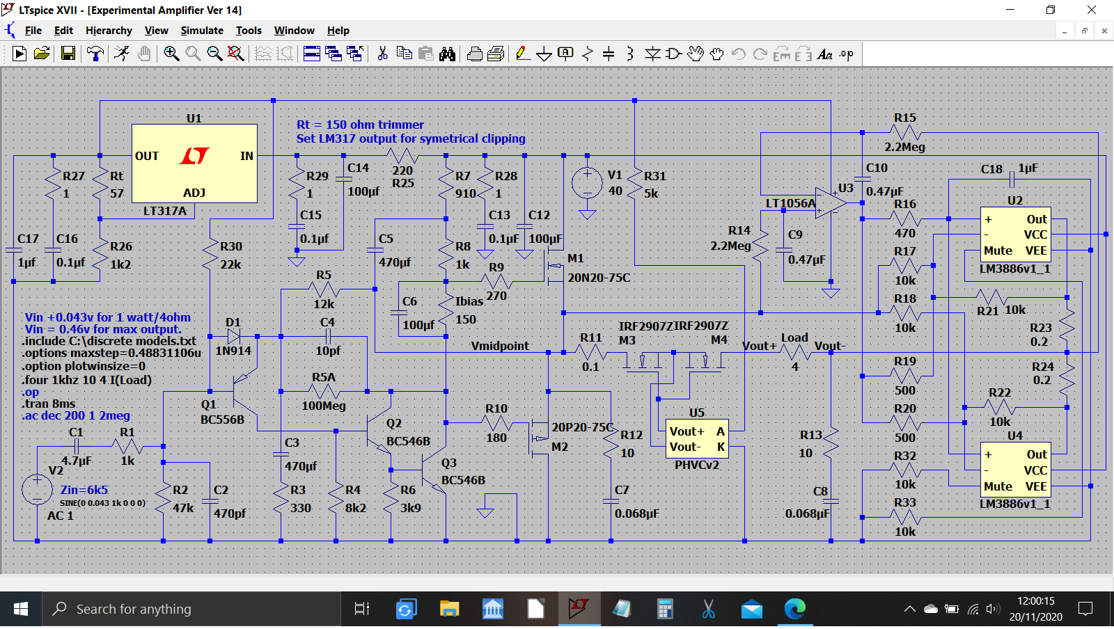This screenshot has width=1114, height=629.
Task: Select the Move open-hand tool
Action: [696, 54]
